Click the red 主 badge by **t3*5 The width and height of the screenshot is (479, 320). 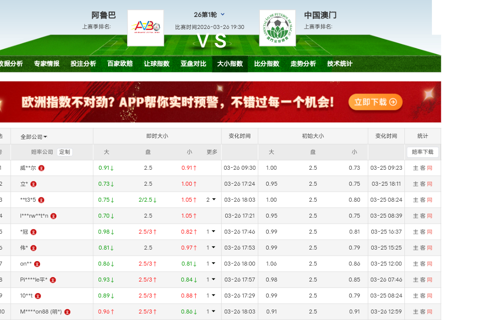(41, 200)
